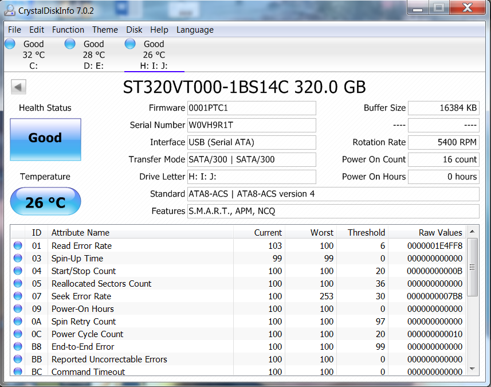
Task: Click the blue status orb for drive D: E:
Action: click(x=70, y=44)
